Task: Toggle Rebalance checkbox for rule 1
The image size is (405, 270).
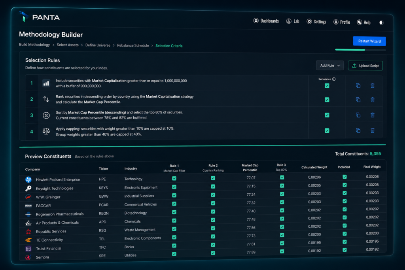Action: tap(327, 86)
